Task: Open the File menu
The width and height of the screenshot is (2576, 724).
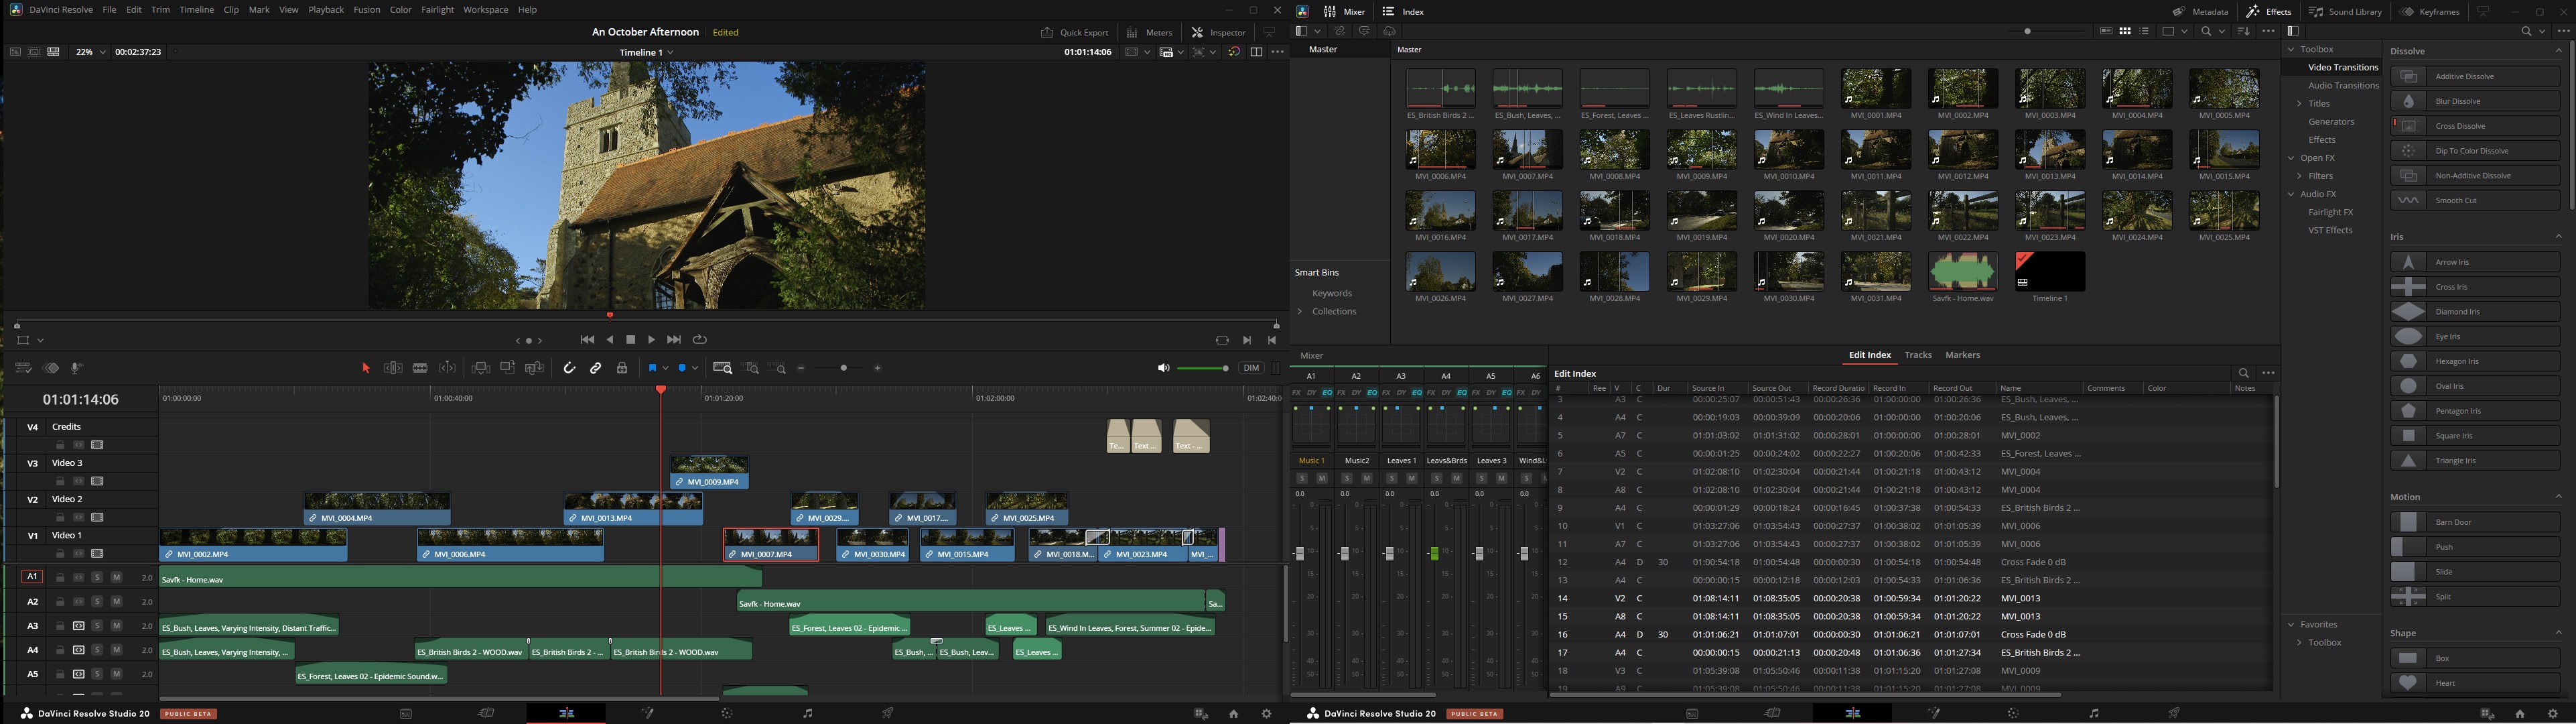Action: 109,10
